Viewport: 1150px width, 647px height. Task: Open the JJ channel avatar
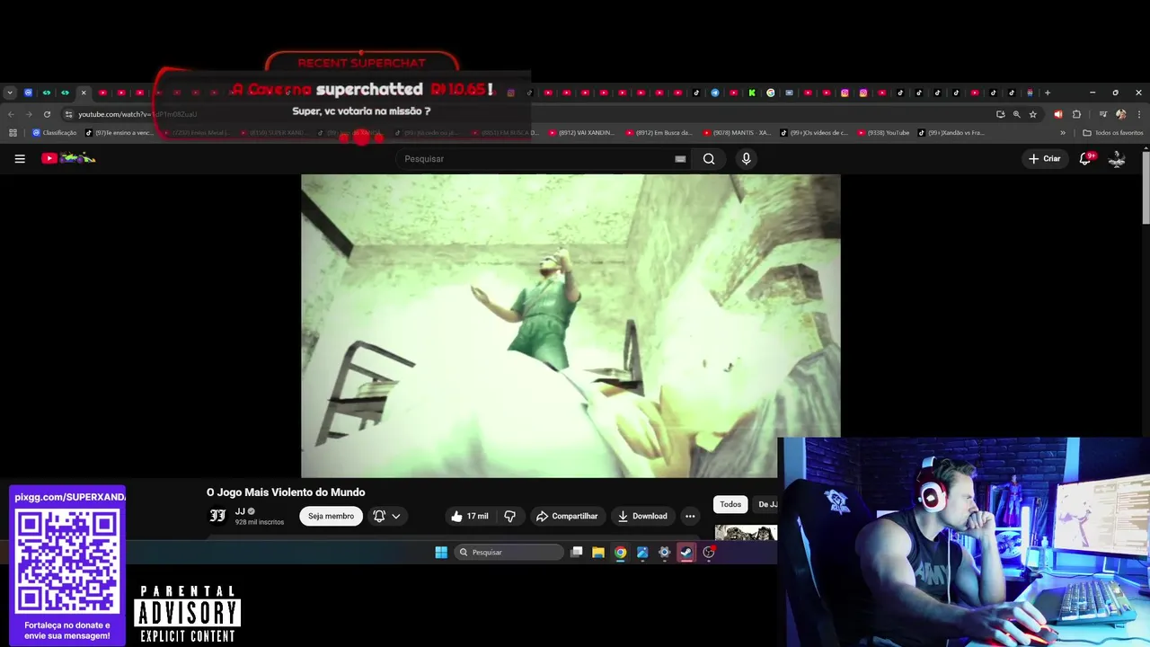(217, 516)
